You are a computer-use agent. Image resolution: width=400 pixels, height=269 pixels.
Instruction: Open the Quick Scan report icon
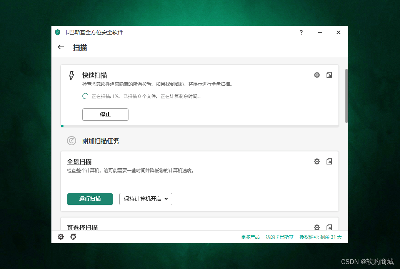(329, 75)
